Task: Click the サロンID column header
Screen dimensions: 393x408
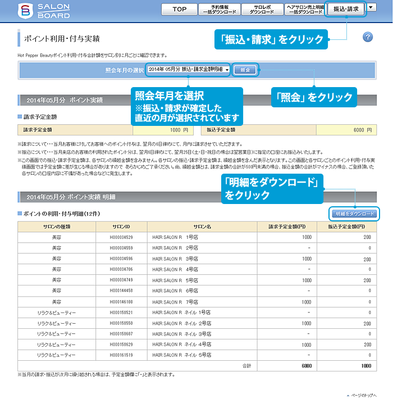Action: tap(121, 226)
